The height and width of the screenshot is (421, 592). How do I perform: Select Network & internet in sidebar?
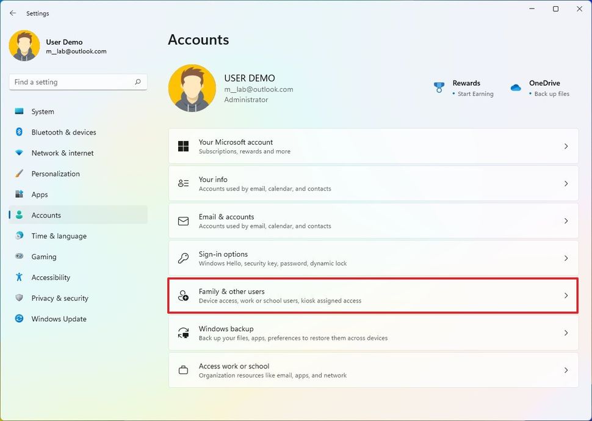pos(62,153)
